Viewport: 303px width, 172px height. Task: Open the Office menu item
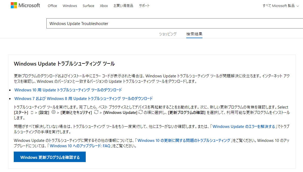(52, 6)
